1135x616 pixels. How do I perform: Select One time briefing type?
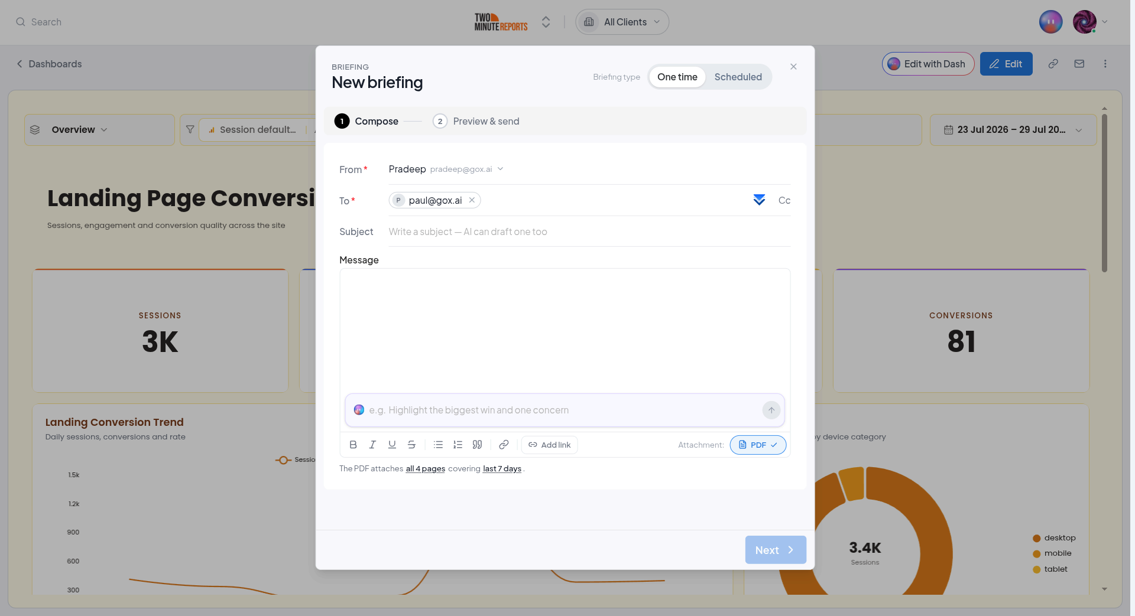point(677,77)
